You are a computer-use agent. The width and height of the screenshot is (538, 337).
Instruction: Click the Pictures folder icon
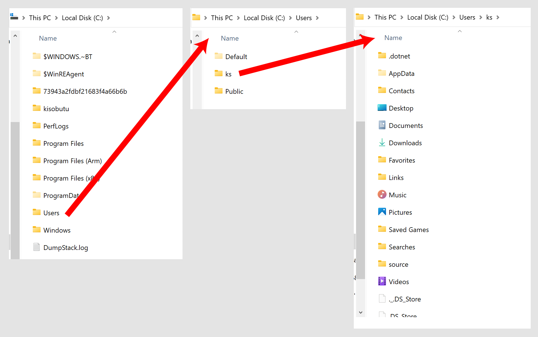point(382,212)
